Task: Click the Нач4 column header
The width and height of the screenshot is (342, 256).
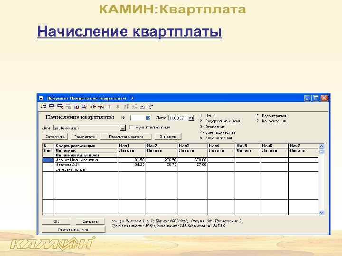Action: (x=221, y=146)
